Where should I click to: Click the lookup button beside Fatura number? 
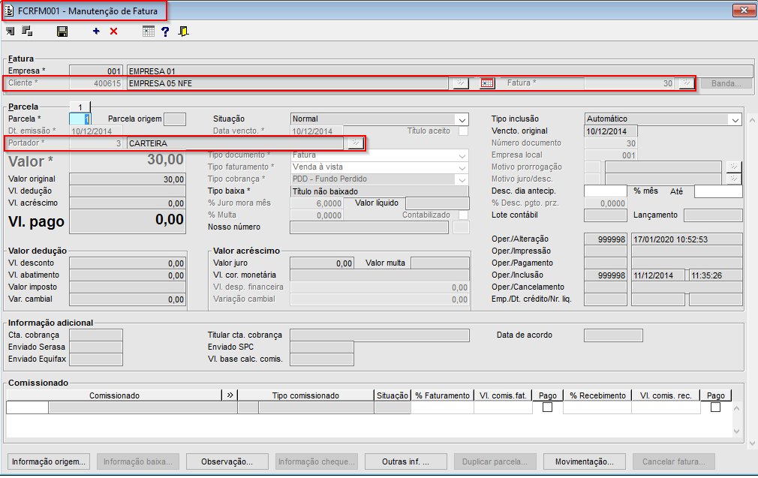686,83
